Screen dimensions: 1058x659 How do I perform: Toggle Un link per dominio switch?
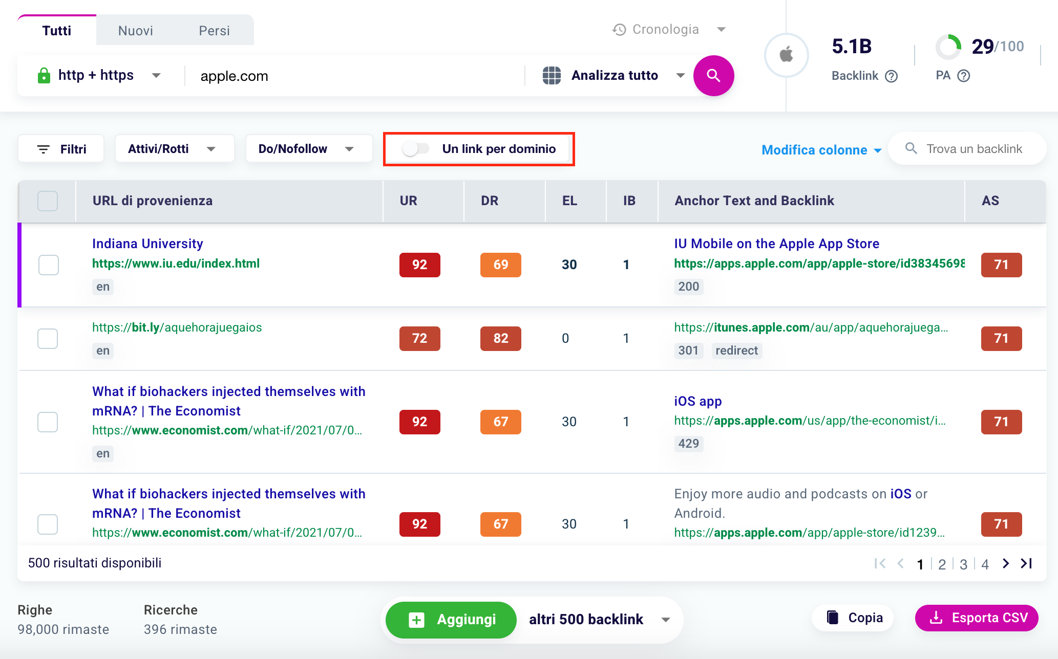[415, 149]
